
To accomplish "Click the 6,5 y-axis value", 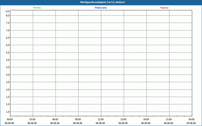I will 8,38.
